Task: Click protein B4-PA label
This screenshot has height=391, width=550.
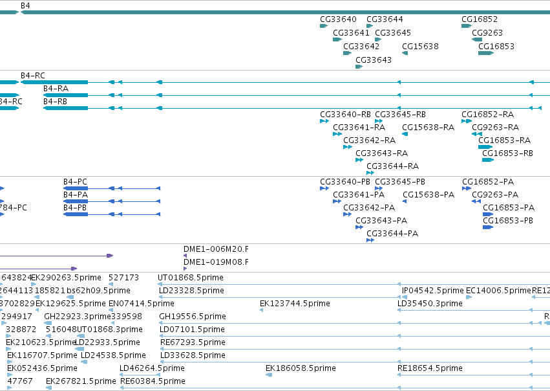Action: [x=76, y=195]
